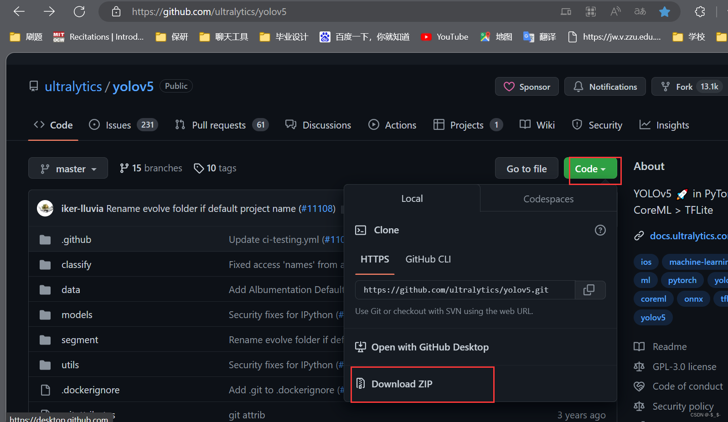
Task: Click the clone URL text field
Action: [x=465, y=290]
